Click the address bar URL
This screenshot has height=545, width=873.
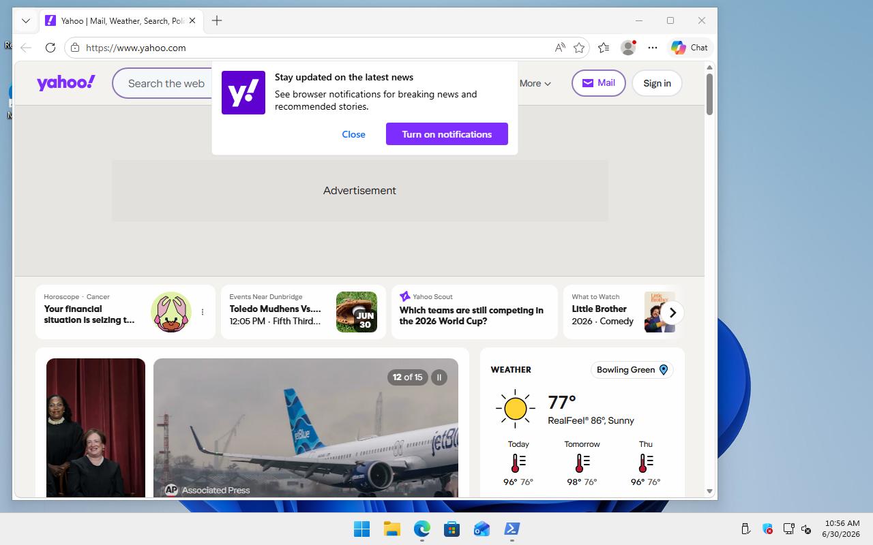pos(136,48)
